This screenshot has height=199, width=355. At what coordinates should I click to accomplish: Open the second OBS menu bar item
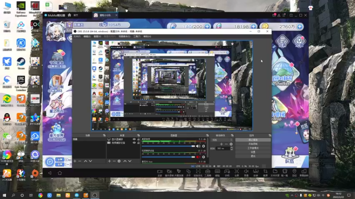87,37
